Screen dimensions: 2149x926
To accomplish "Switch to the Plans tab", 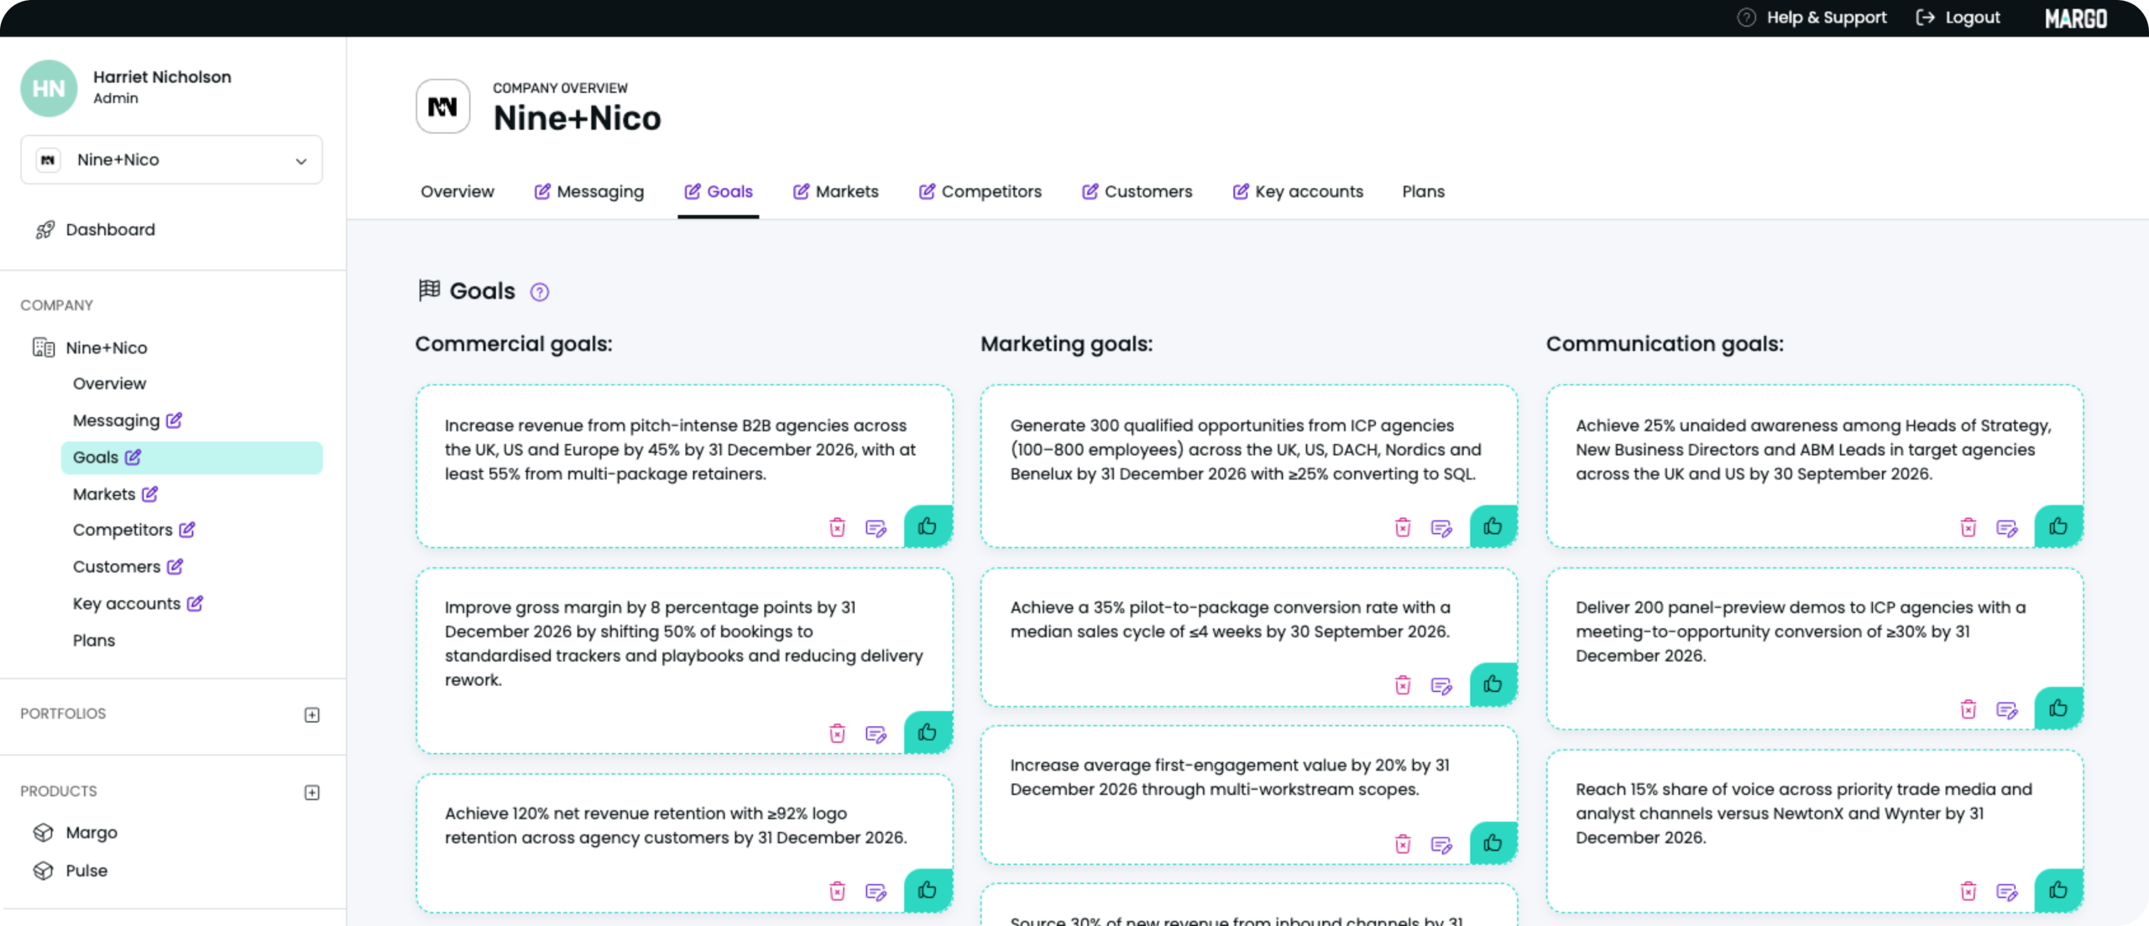I will pos(1424,191).
